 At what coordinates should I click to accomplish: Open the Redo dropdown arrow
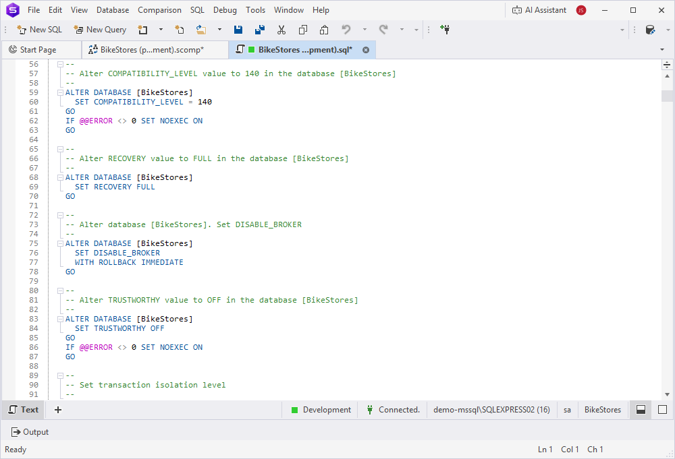coord(402,30)
